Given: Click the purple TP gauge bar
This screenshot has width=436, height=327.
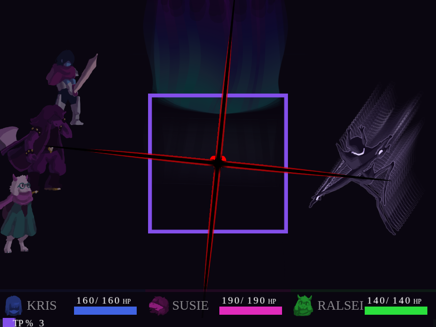Looking at the screenshot, I should [x=8, y=322].
